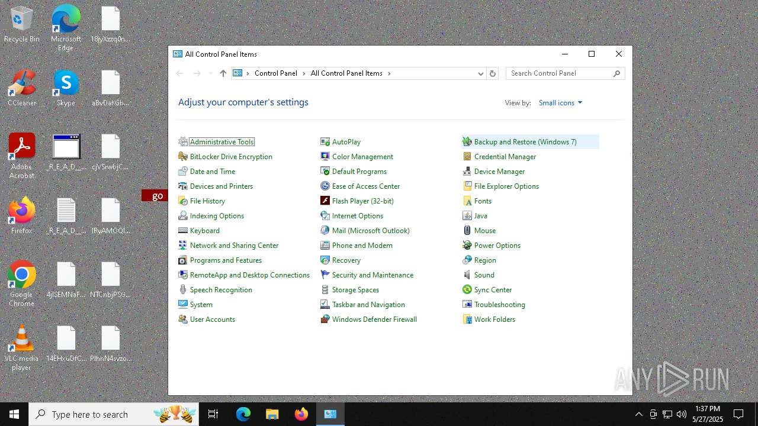Open Taskbar and Navigation link
Viewport: 758px width, 426px height.
[368, 305]
